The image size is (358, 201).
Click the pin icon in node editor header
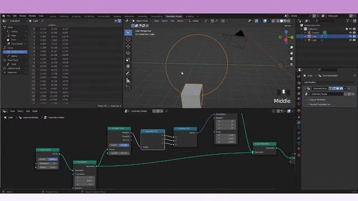point(167,111)
